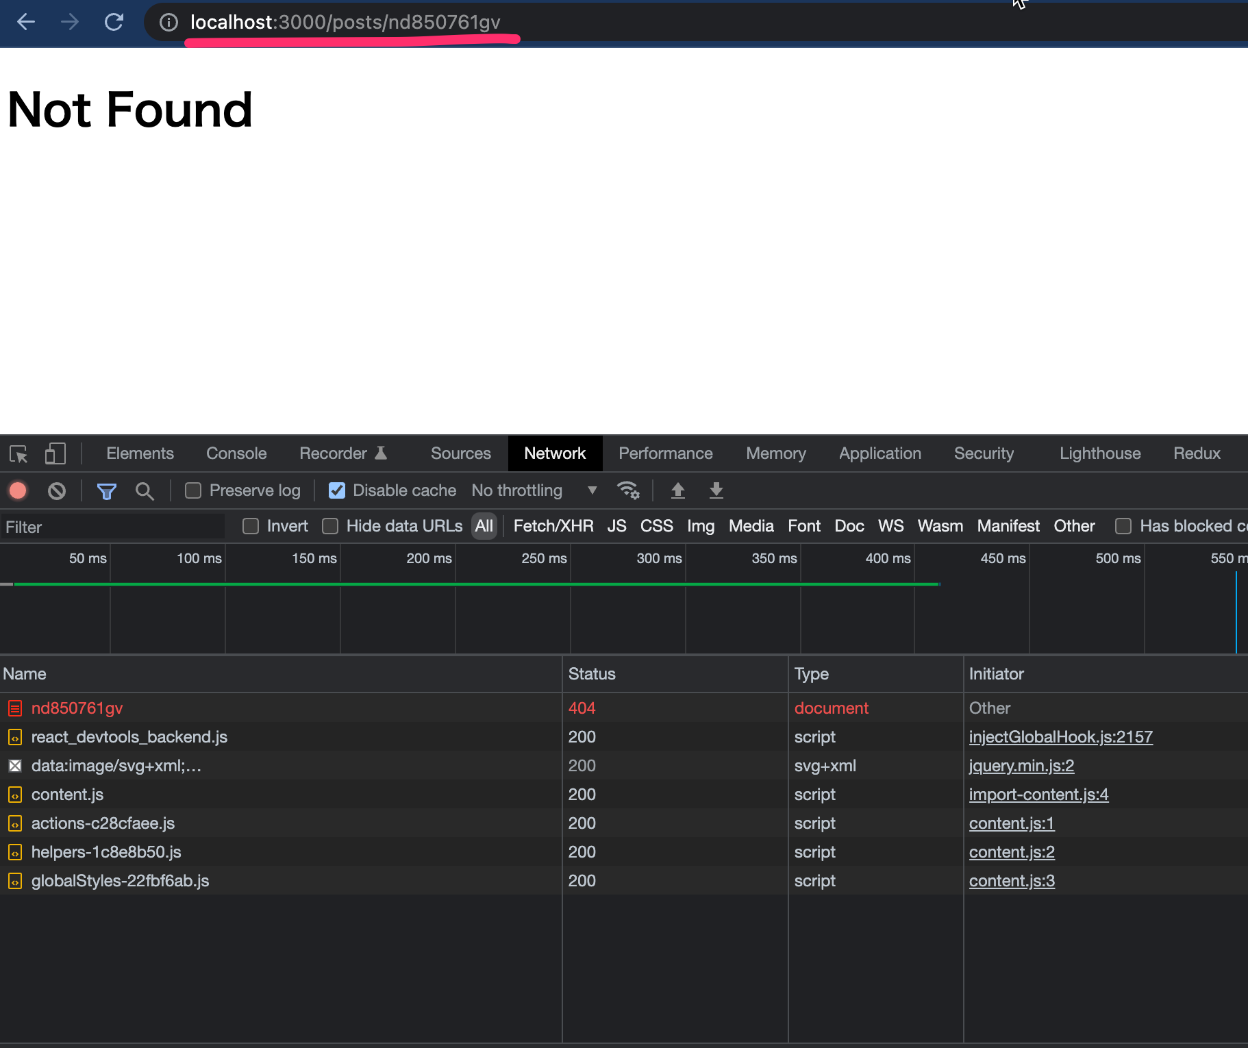Viewport: 1248px width, 1048px height.
Task: Export HAR file using the download icon
Action: 716,490
